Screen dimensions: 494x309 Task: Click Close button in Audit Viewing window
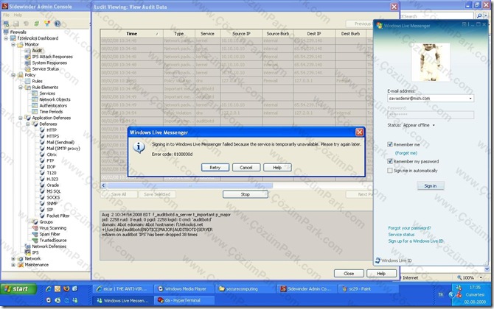(349, 274)
